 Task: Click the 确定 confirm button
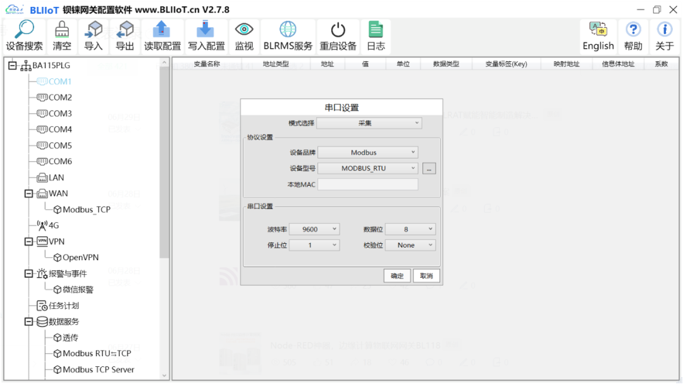[x=397, y=275]
